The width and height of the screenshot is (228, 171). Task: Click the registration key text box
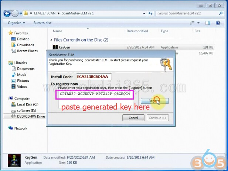coord(96,100)
